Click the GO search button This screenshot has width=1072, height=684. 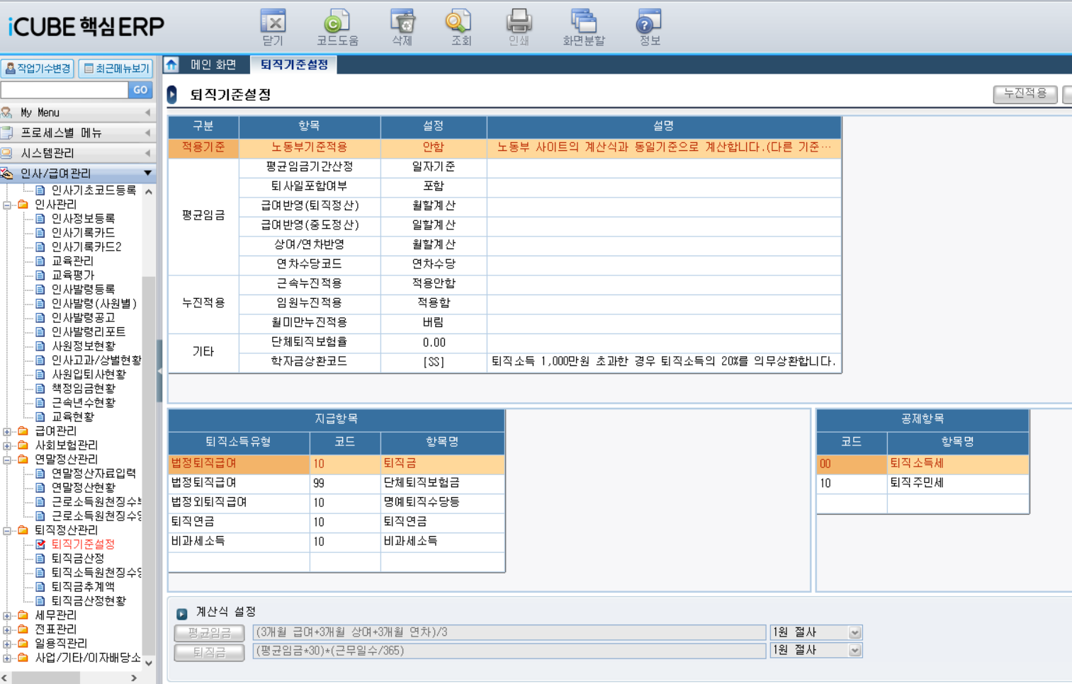tap(140, 90)
